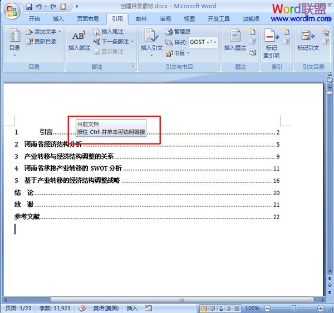Click the horizontal scrollbar thumb
The height and width of the screenshot is (313, 334).
[181, 300]
